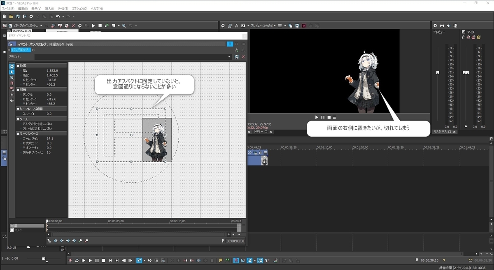Enable the マスク checkbox in keyframe timeline

coord(12,230)
